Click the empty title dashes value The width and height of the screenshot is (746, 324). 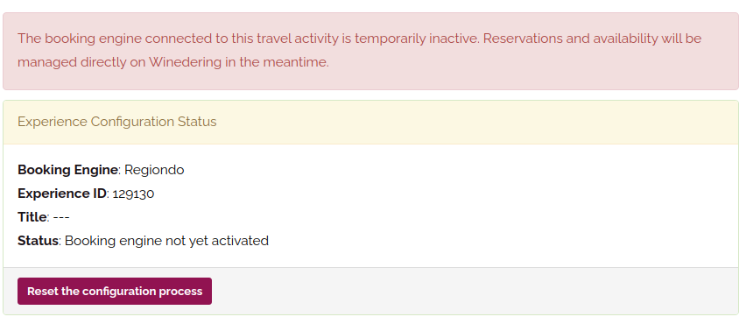61,217
